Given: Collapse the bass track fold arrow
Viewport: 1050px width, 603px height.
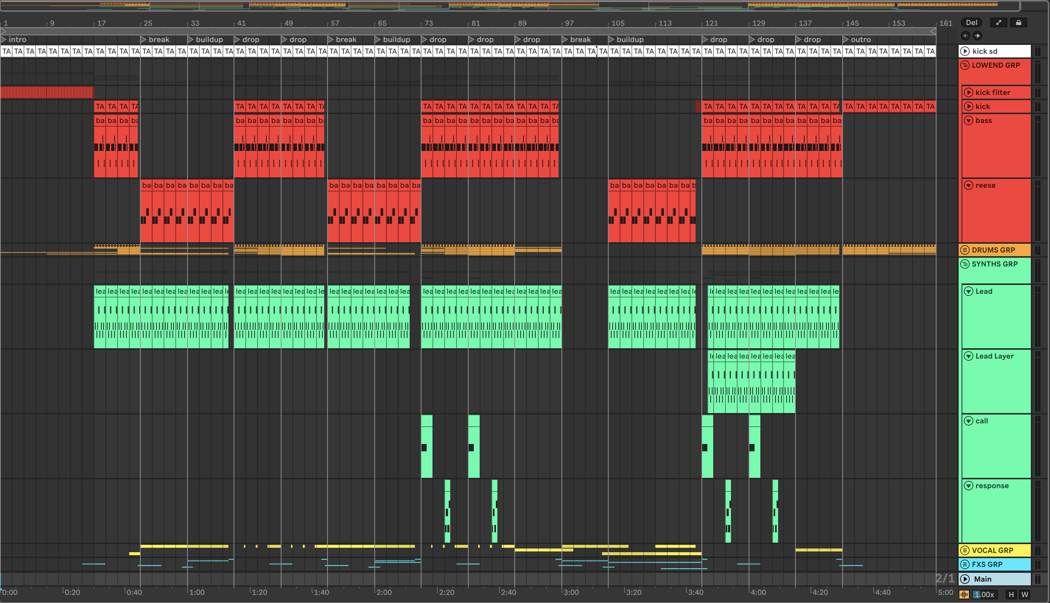Looking at the screenshot, I should 968,120.
